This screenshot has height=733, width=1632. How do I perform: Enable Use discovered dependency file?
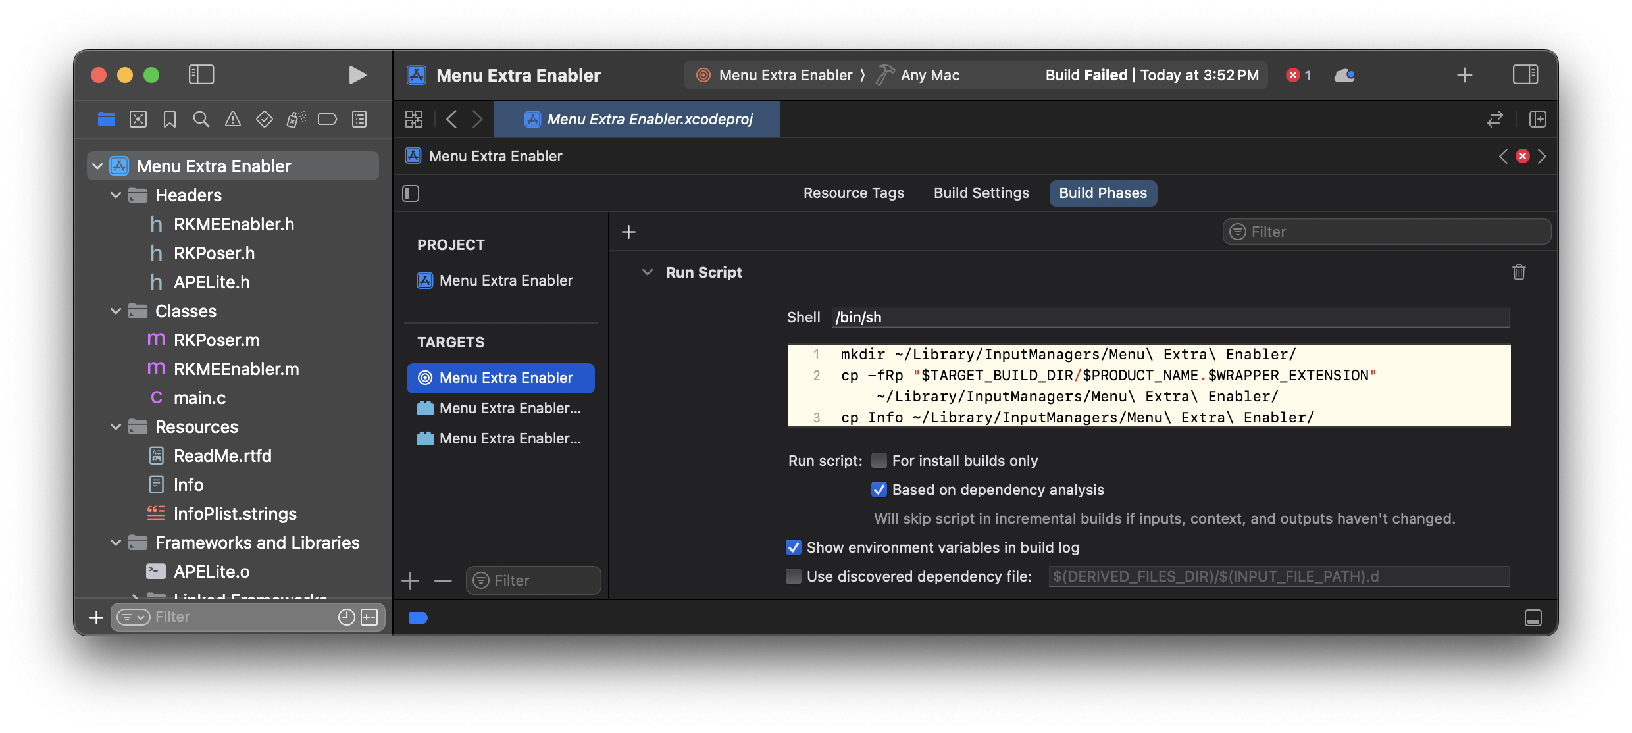tap(794, 576)
